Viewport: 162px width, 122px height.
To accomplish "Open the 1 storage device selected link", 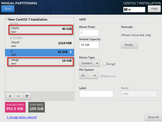I will [22, 117].
